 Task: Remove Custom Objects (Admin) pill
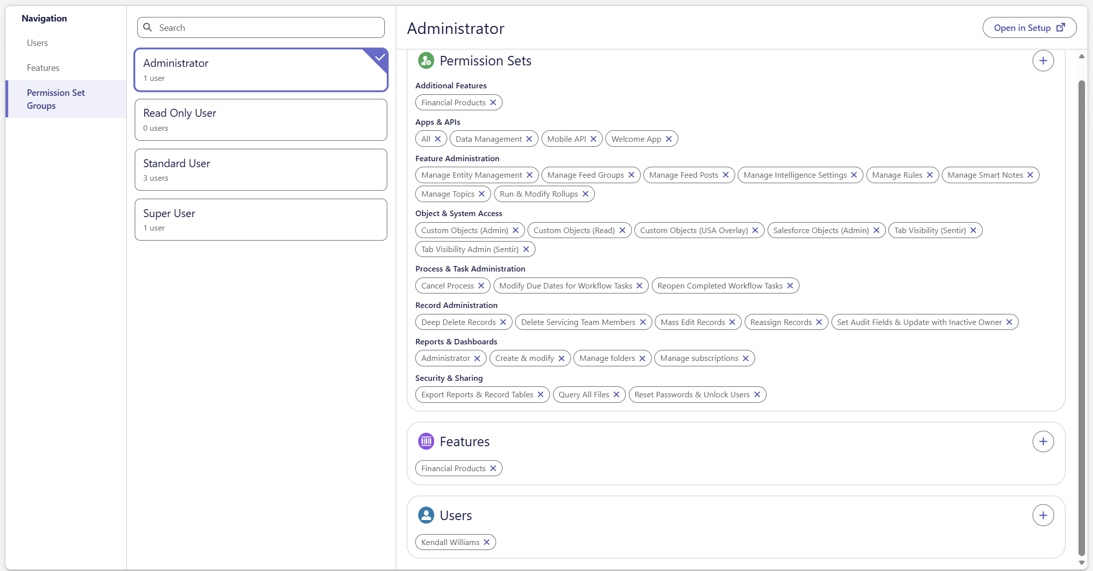coord(516,230)
